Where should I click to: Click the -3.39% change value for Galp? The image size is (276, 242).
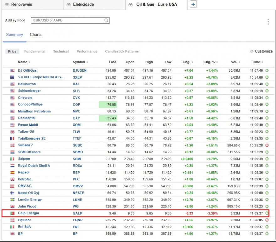tap(212, 213)
